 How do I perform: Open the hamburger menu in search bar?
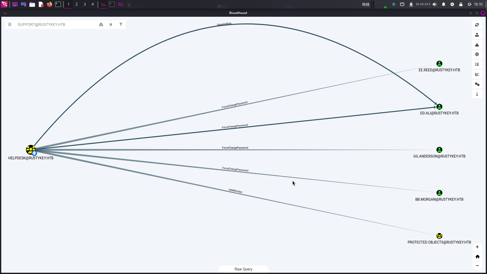pyautogui.click(x=10, y=25)
